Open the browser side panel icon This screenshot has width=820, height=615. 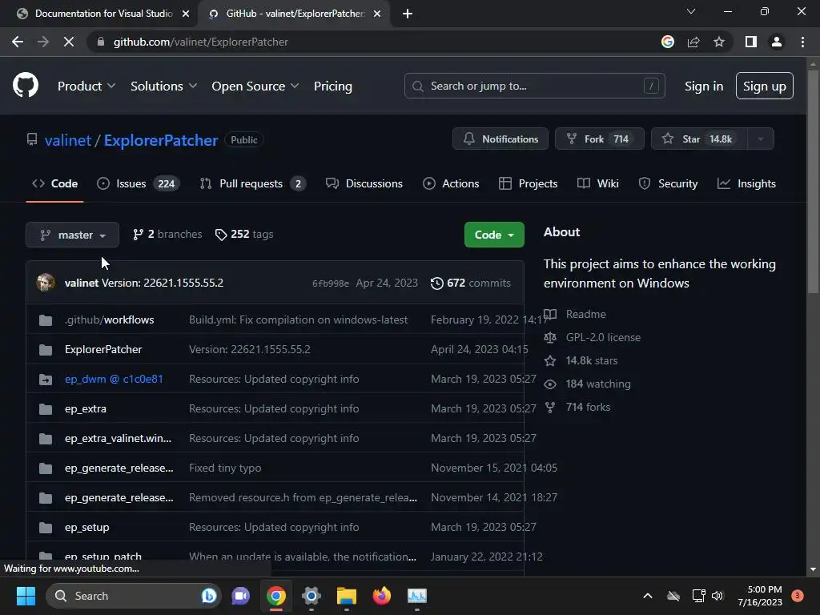[751, 42]
